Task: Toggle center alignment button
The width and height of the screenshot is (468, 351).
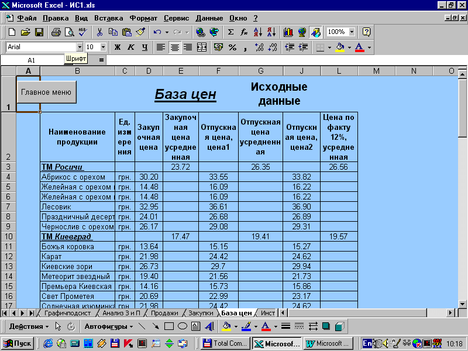Action: click(x=174, y=47)
